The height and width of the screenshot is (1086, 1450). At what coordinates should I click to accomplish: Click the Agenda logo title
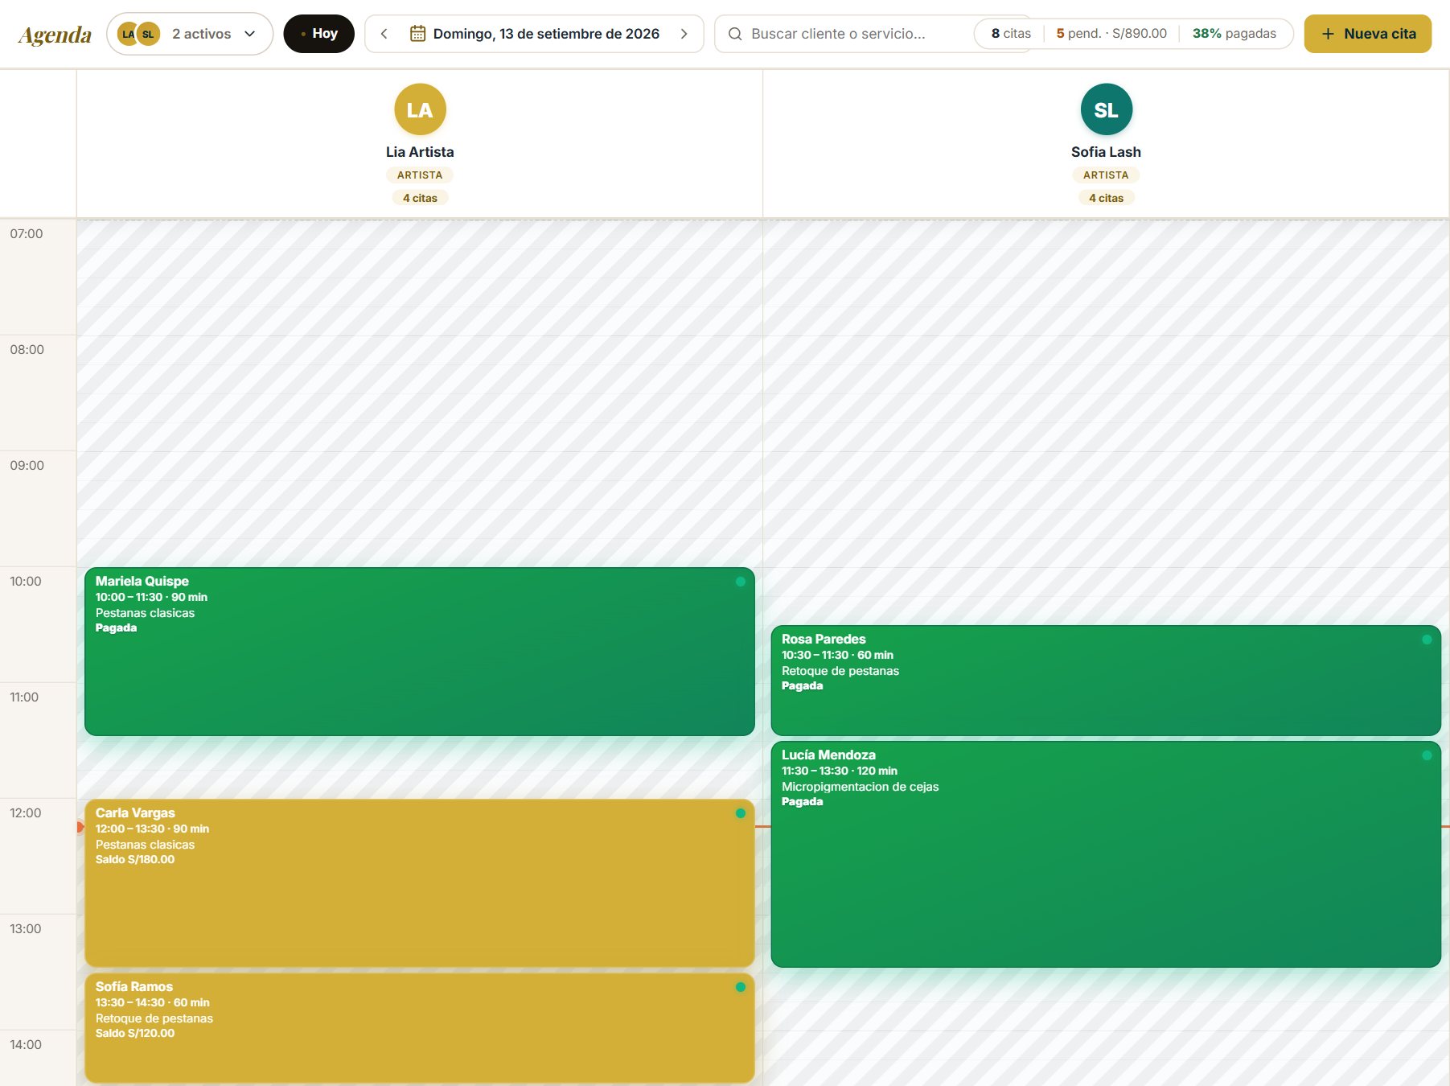pyautogui.click(x=55, y=35)
